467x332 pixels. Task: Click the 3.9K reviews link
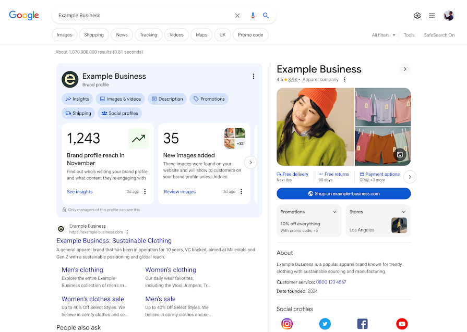[x=293, y=80]
